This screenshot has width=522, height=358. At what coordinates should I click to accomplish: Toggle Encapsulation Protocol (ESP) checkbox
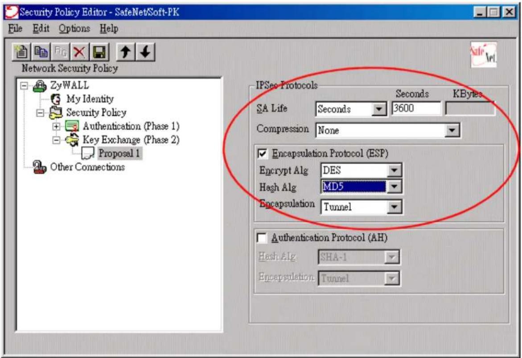tap(263, 154)
